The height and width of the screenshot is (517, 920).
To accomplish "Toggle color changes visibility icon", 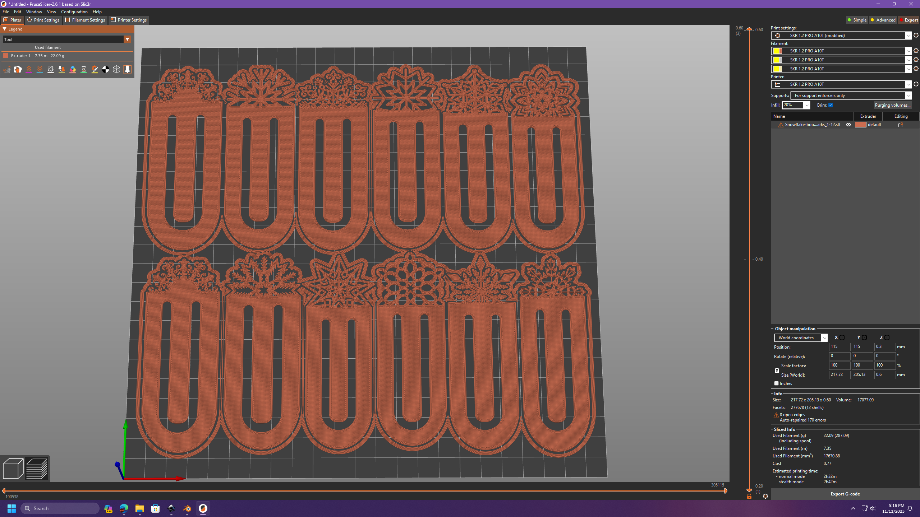I will [x=73, y=70].
